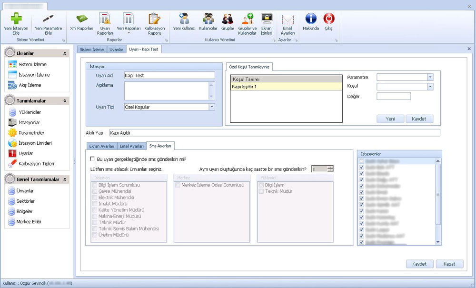This screenshot has height=288, width=476.
Task: Click the Açıklama box scrollbar
Action: [211, 91]
